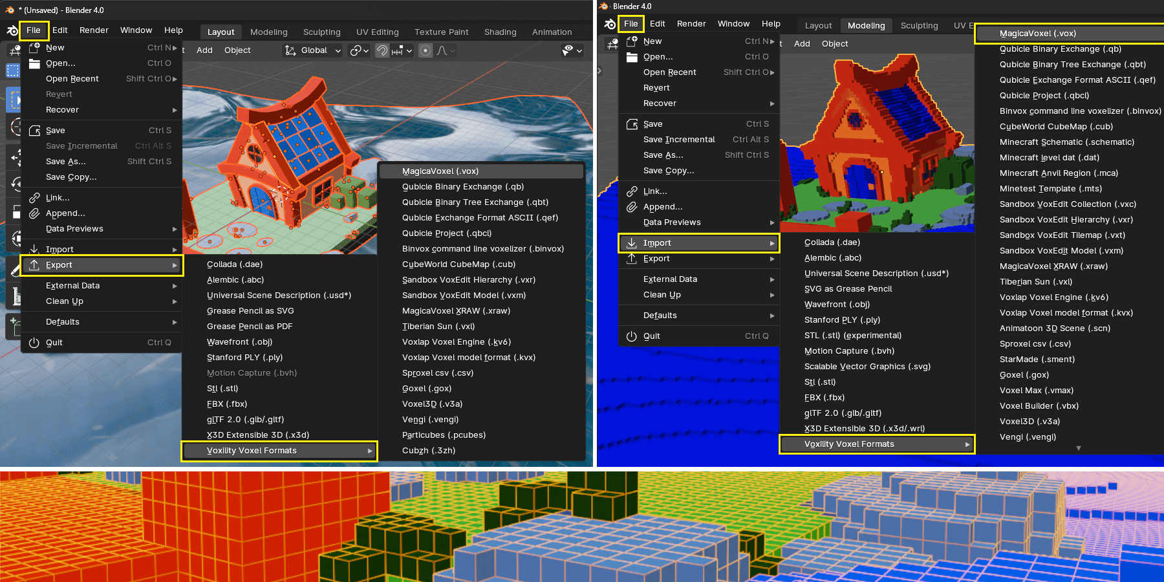Open the viewport visibility eye dropdown
This screenshot has width=1164, height=582.
coord(572,50)
